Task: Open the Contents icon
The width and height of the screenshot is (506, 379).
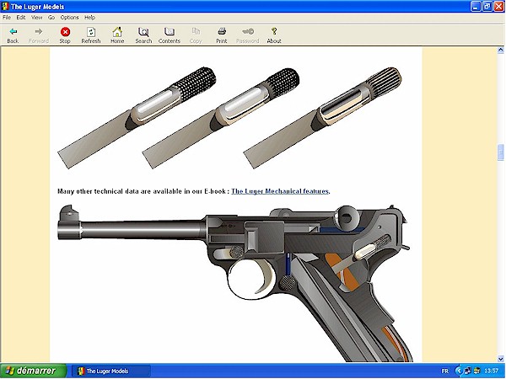Action: click(x=170, y=35)
